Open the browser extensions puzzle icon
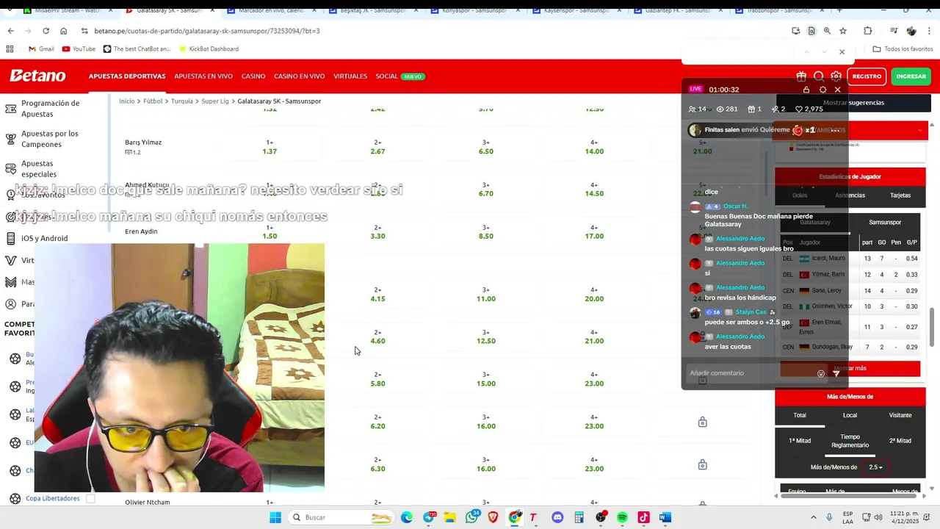This screenshot has height=529, width=940. [868, 31]
